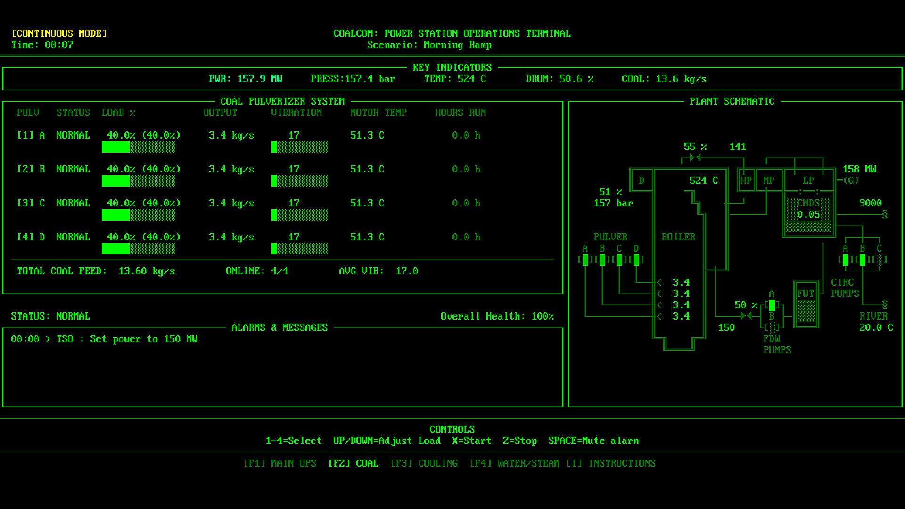Open the [I] INSTRUCTIONS page
Image resolution: width=905 pixels, height=509 pixels.
[610, 463]
